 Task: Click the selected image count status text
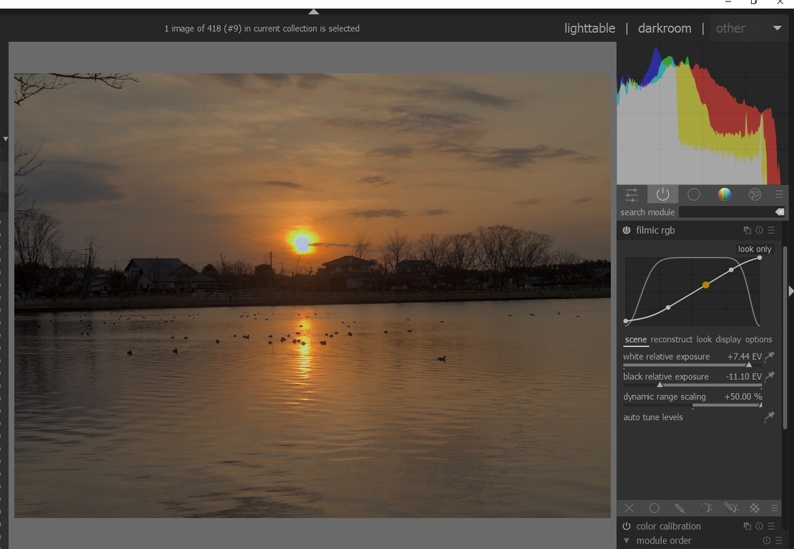tap(262, 28)
